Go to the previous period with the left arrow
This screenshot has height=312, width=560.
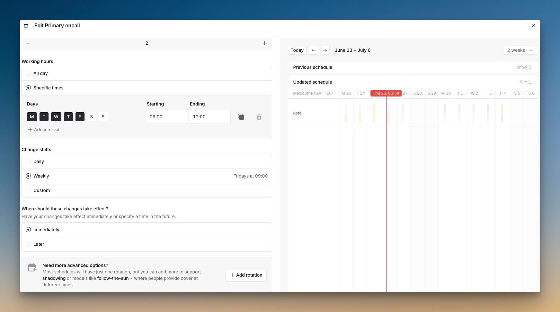(x=313, y=50)
